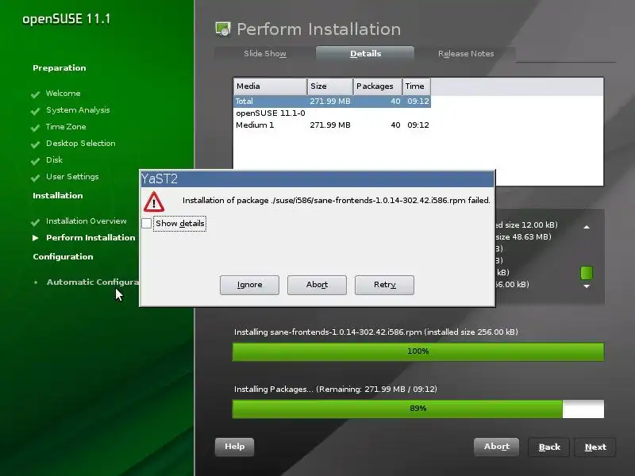Click the checkmark beside User Settings
This screenshot has width=635, height=476.
click(35, 177)
